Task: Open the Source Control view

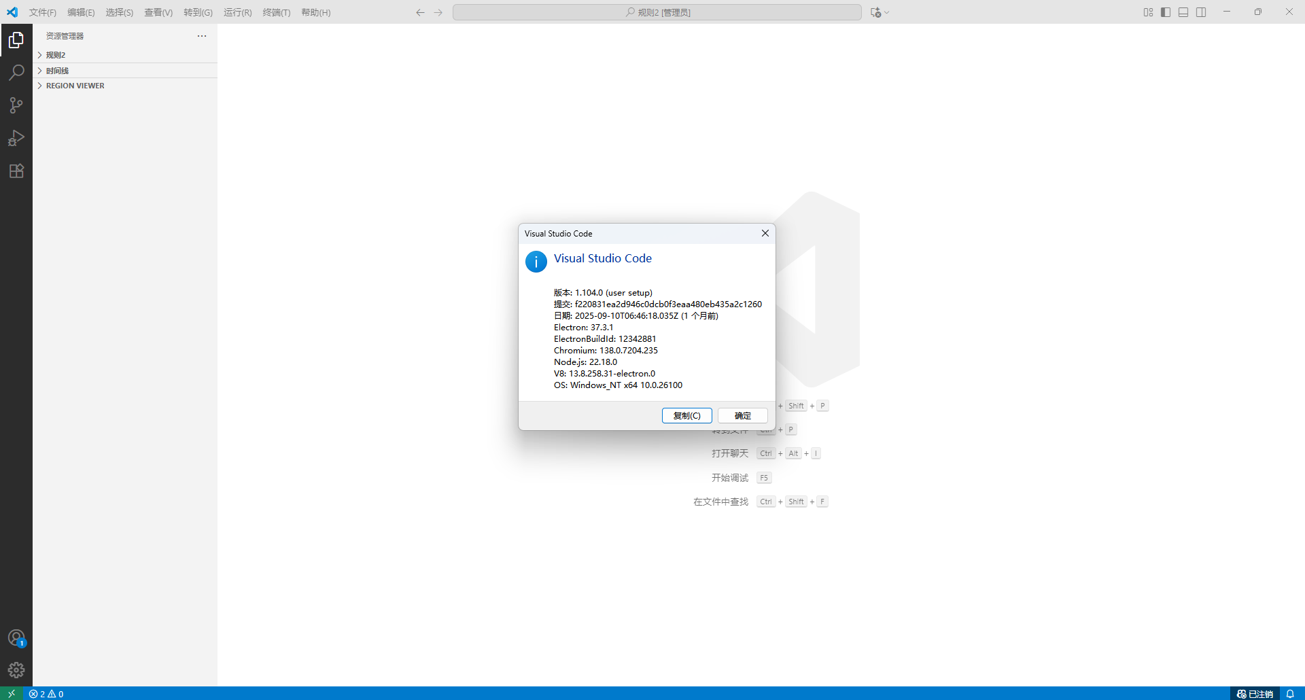Action: click(x=16, y=105)
